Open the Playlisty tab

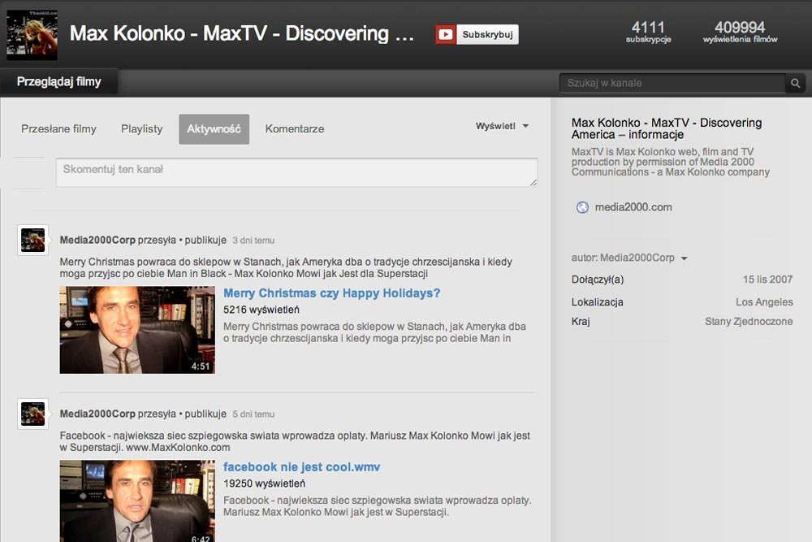pos(142,128)
